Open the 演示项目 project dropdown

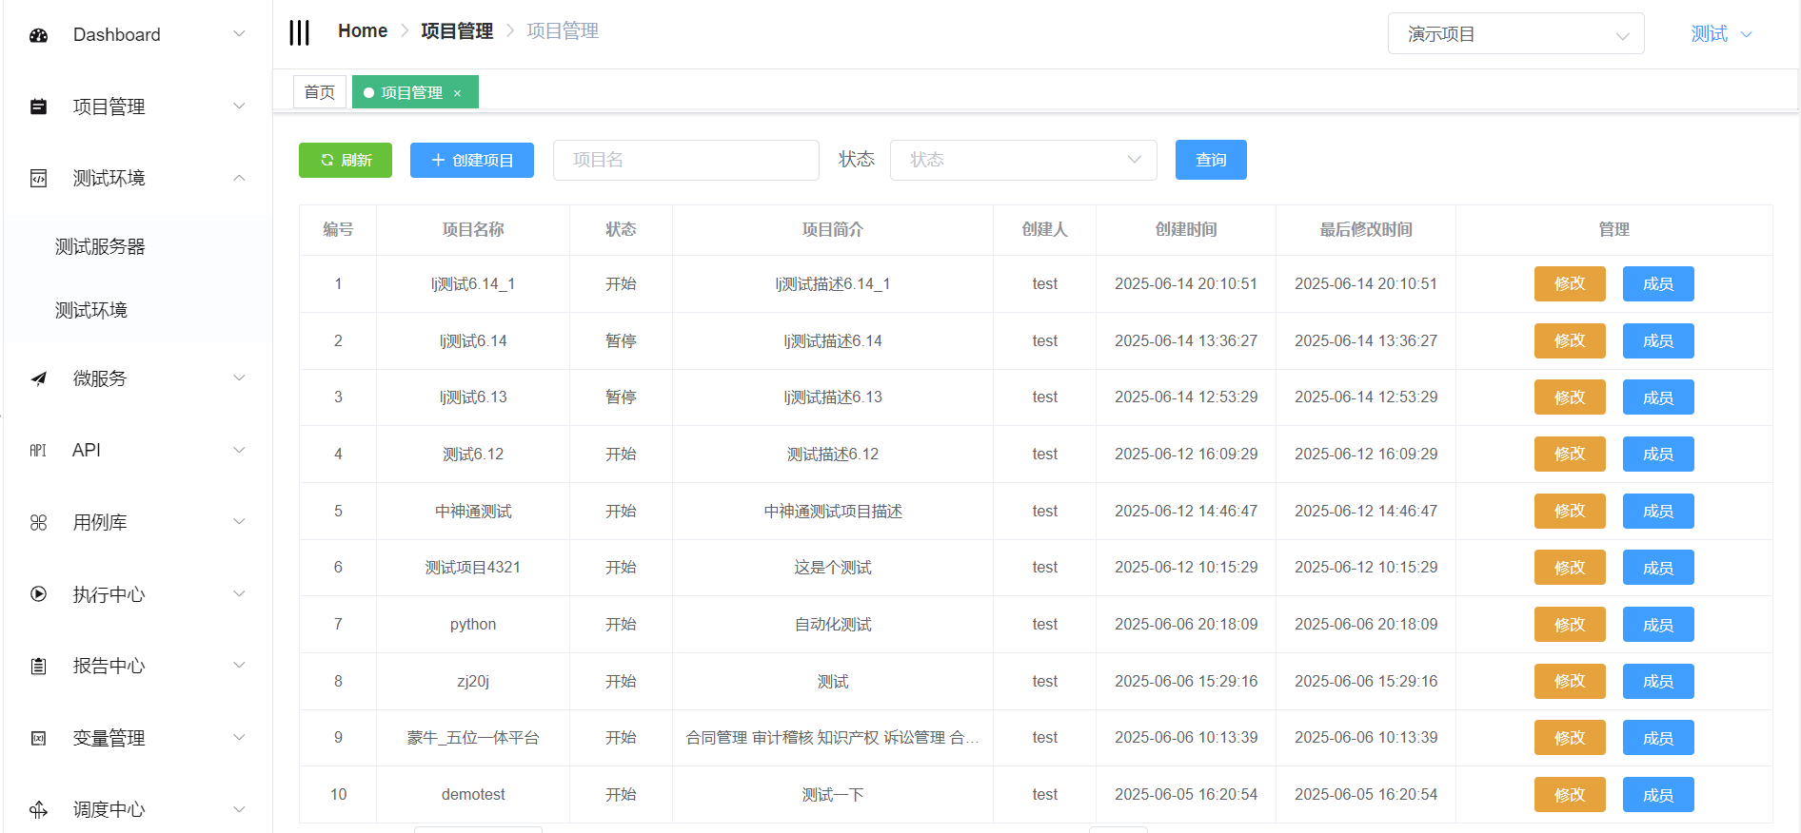point(1514,34)
